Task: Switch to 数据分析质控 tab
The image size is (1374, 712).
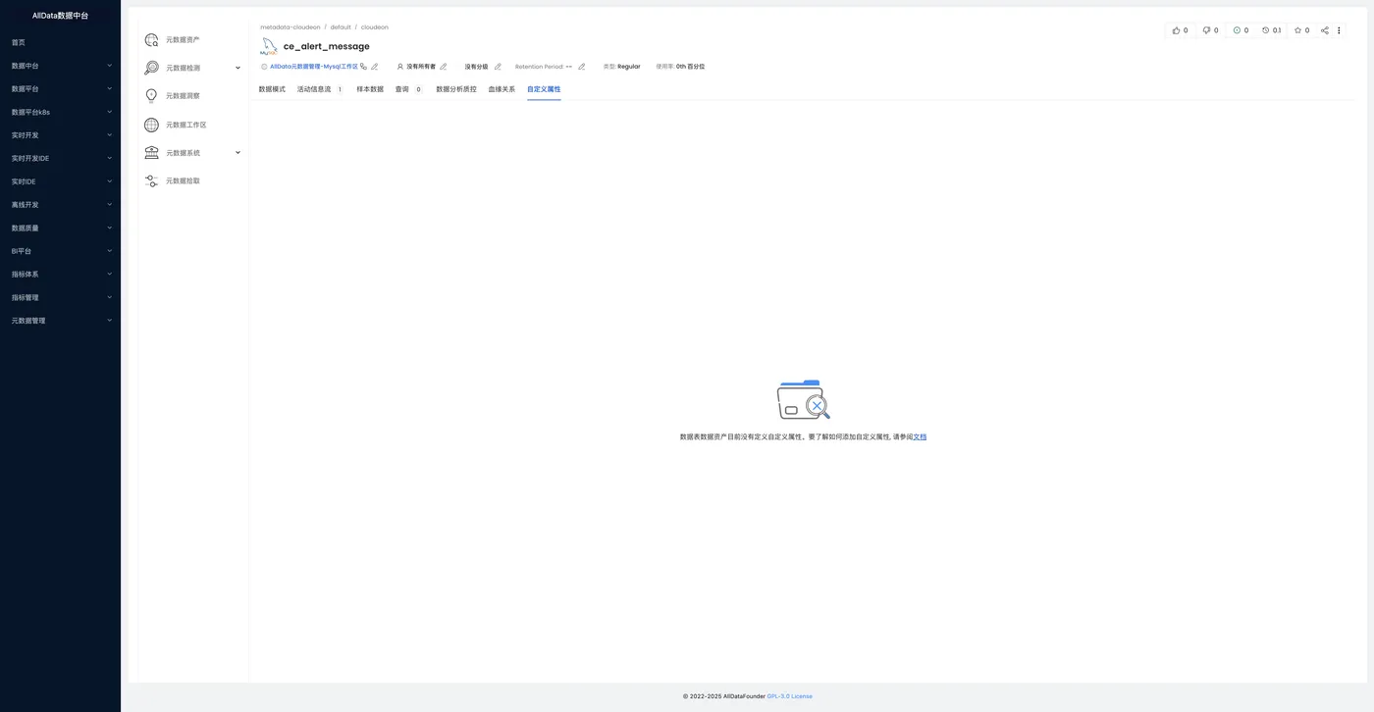Action: pyautogui.click(x=456, y=89)
